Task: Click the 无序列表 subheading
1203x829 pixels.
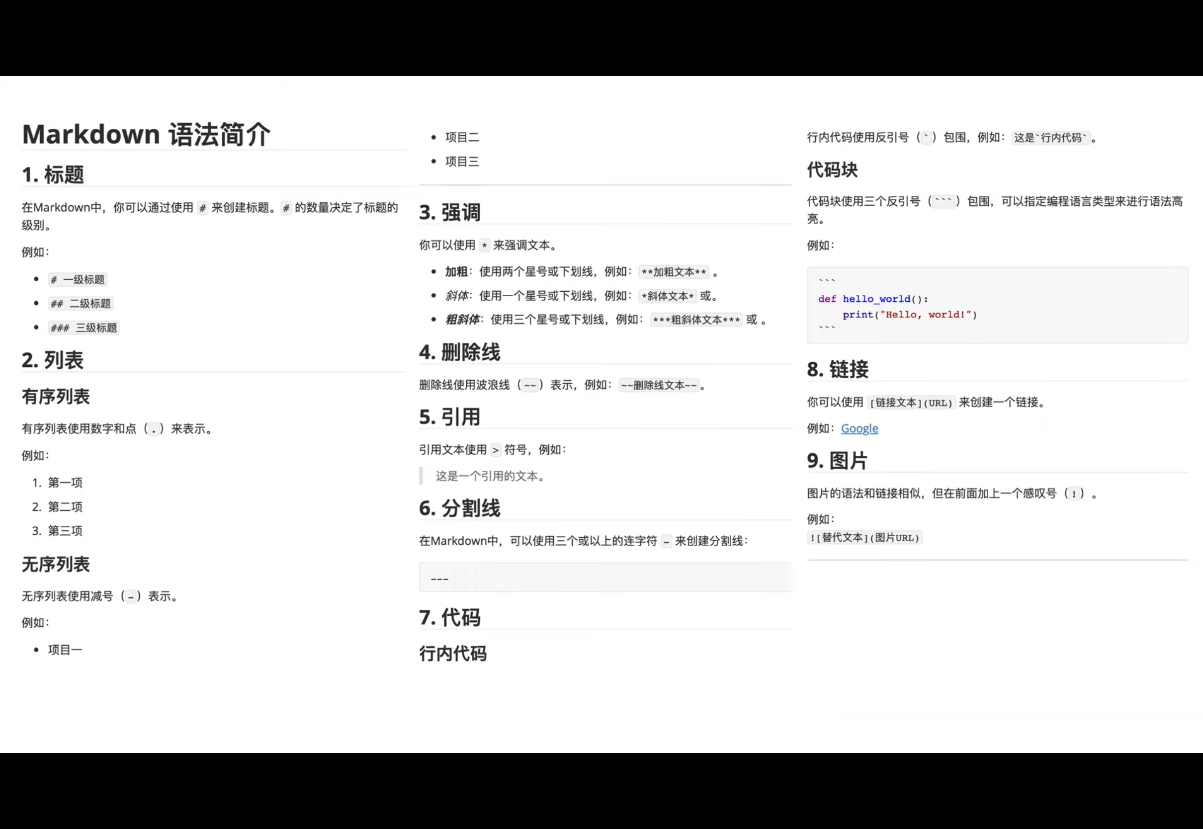Action: (56, 565)
